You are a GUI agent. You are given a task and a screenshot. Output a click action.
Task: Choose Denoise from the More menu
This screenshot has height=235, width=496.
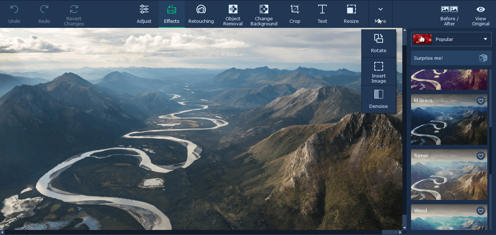coord(379,100)
